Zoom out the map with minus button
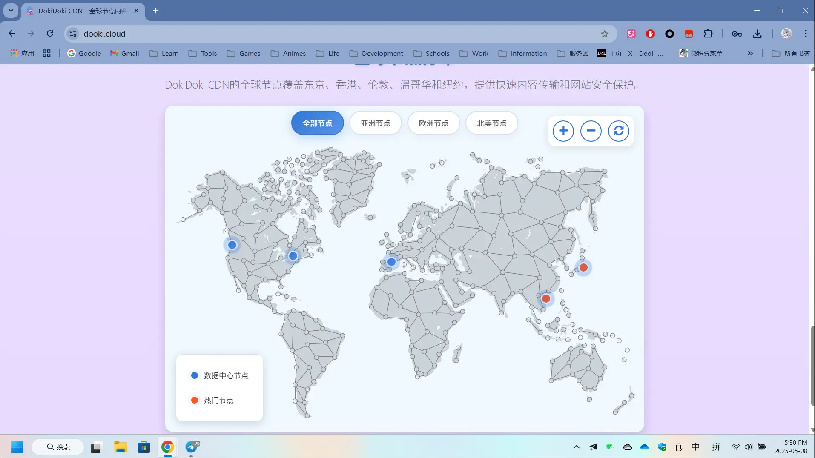This screenshot has width=815, height=458. [591, 131]
